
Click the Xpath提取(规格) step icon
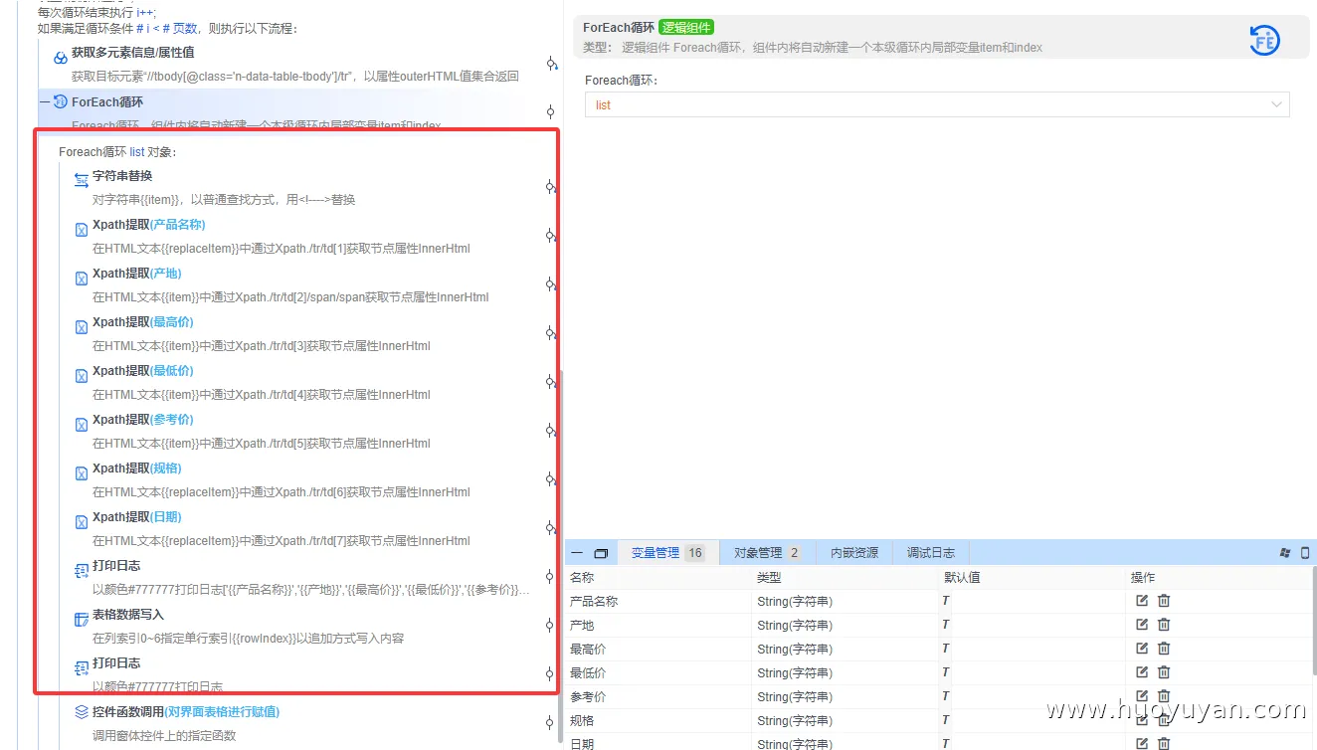pos(82,473)
